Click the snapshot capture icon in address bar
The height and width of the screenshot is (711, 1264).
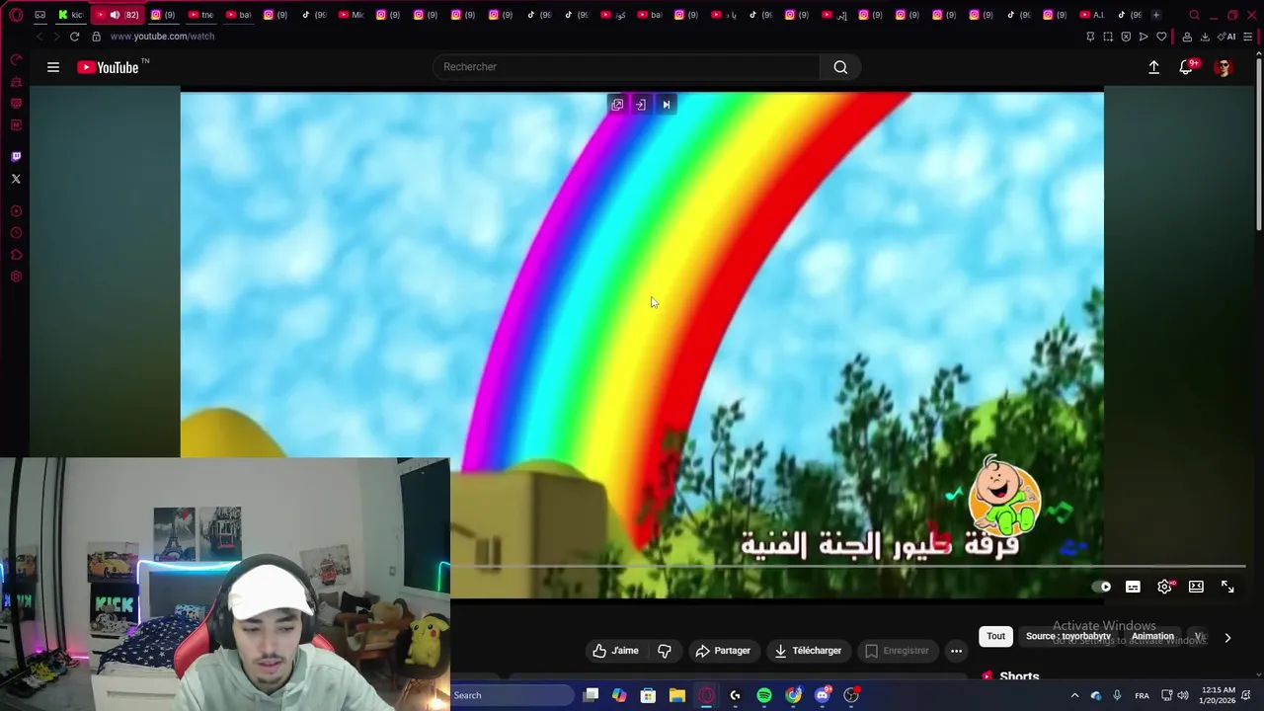(x=1108, y=37)
